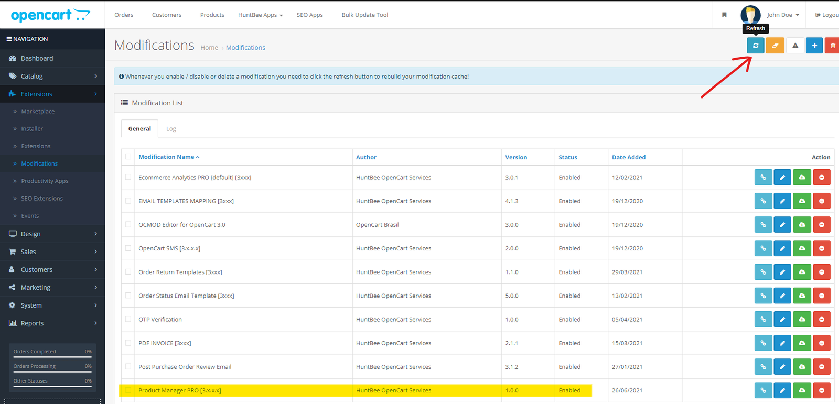This screenshot has height=404, width=839.
Task: Expand the Marketing sidebar menu
Action: [52, 287]
